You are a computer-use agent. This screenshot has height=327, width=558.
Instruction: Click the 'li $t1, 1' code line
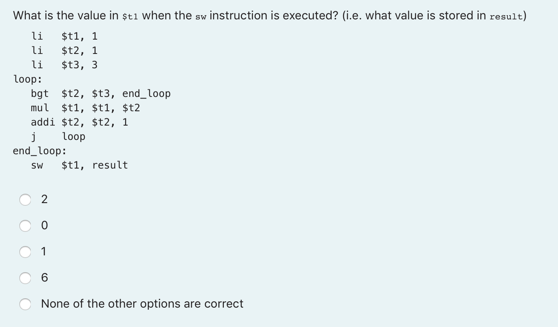click(64, 36)
